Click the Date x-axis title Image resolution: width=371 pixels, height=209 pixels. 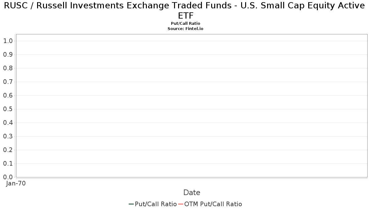click(192, 193)
